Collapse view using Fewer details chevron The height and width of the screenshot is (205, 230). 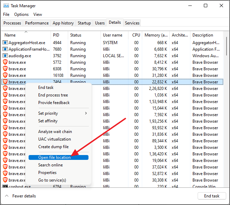pyautogui.click(x=6, y=196)
